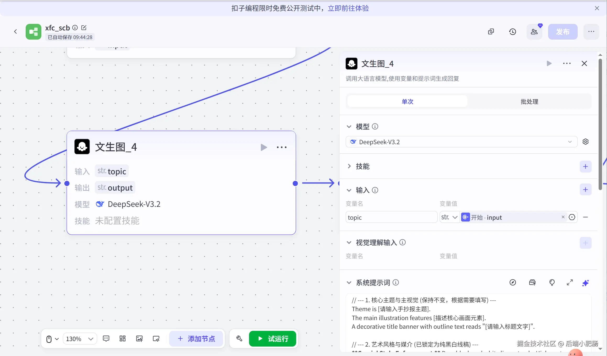Open the DeepSeek-V3.2 model dropdown
The height and width of the screenshot is (356, 607).
click(461, 142)
